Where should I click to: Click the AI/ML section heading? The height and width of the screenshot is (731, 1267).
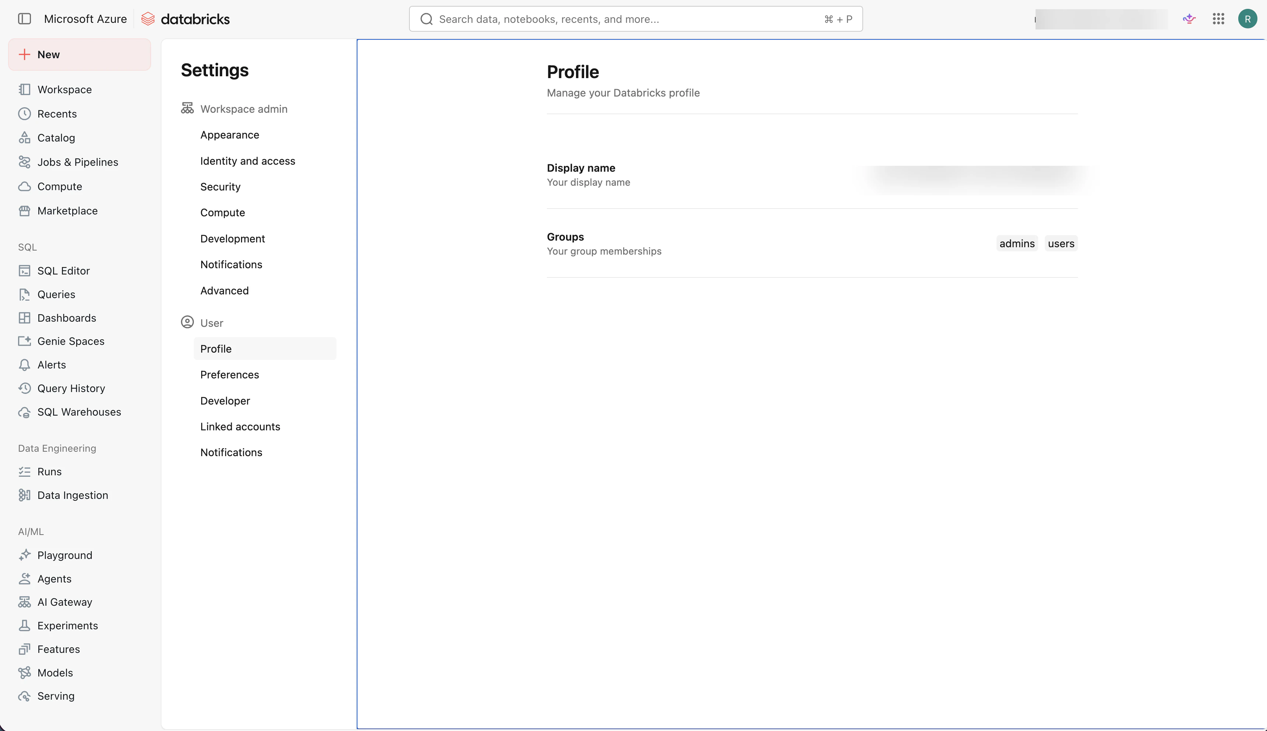tap(31, 532)
